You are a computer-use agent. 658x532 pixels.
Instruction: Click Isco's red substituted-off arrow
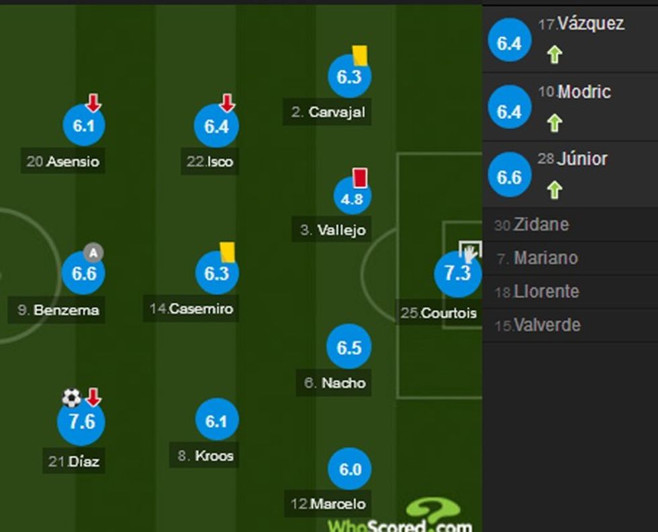tap(227, 103)
